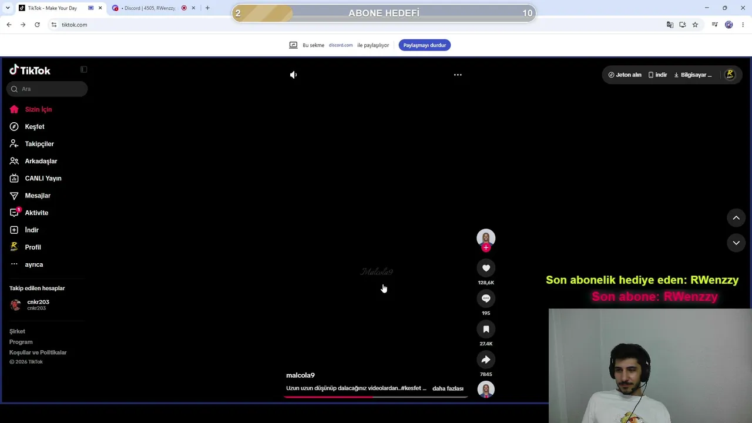Go to the next video with the down chevron
752x423 pixels.
pos(736,243)
